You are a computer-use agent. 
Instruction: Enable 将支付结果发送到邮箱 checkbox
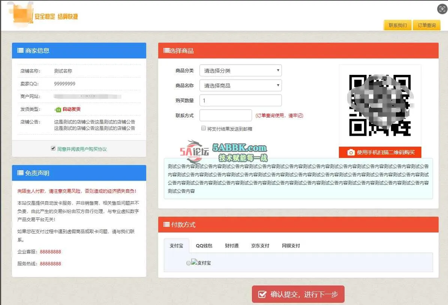204,128
